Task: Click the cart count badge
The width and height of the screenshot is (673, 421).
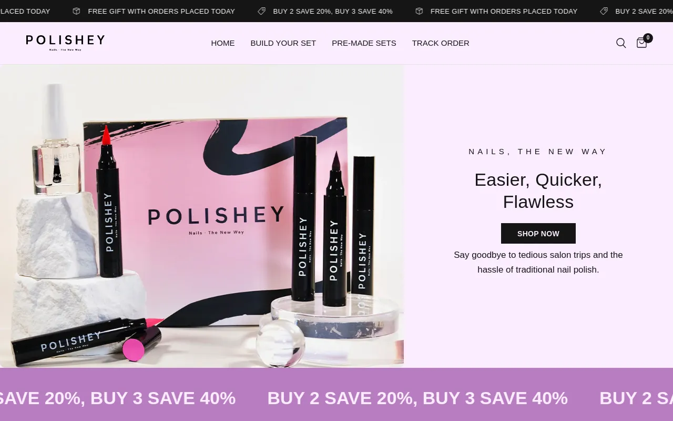Action: pyautogui.click(x=648, y=38)
